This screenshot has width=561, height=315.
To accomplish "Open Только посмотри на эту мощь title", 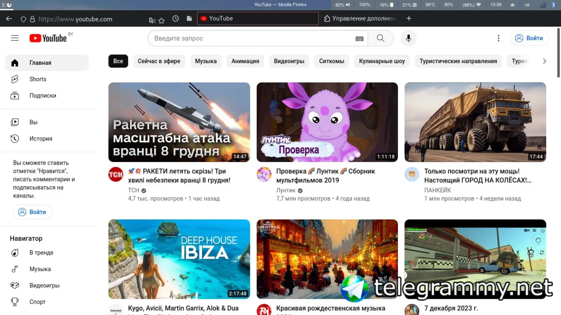I will click(478, 176).
